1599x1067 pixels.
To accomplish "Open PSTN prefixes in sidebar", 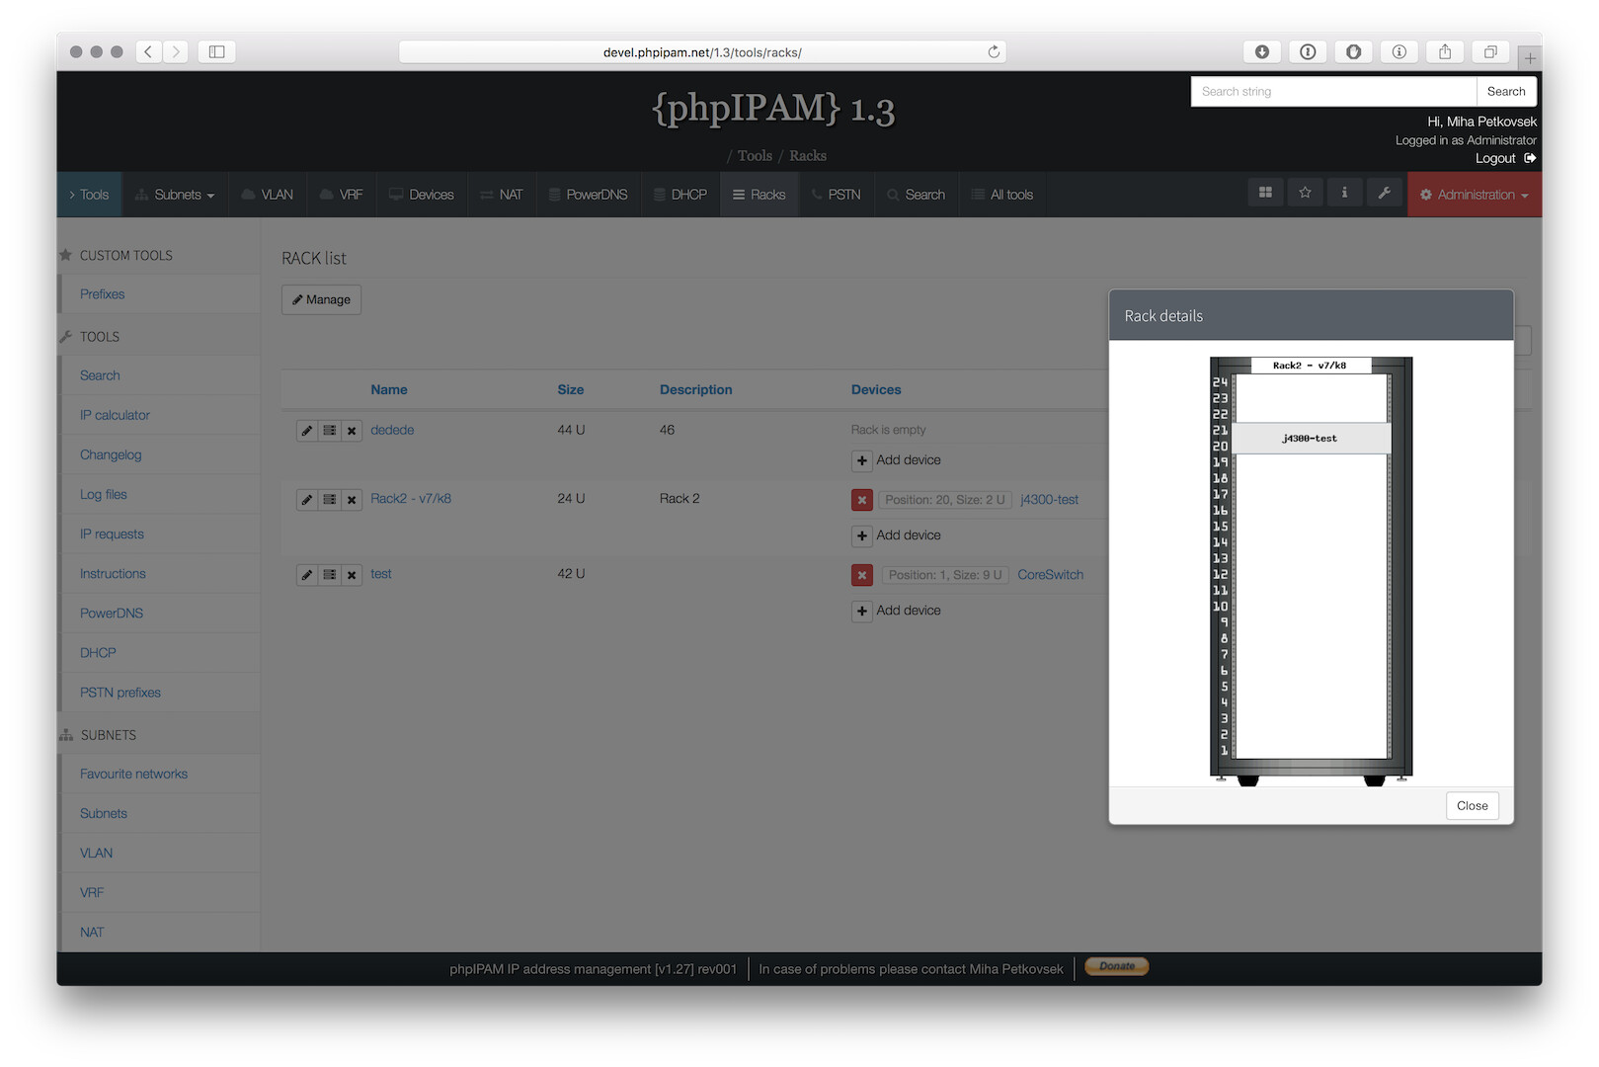I will coord(120,693).
